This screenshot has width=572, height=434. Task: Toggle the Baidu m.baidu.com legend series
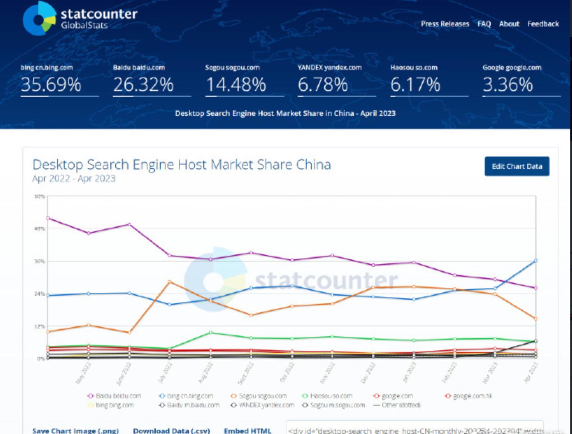pyautogui.click(x=189, y=405)
